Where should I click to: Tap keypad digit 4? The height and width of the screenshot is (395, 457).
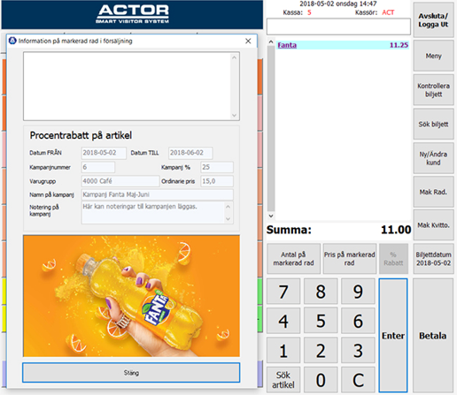(x=283, y=321)
